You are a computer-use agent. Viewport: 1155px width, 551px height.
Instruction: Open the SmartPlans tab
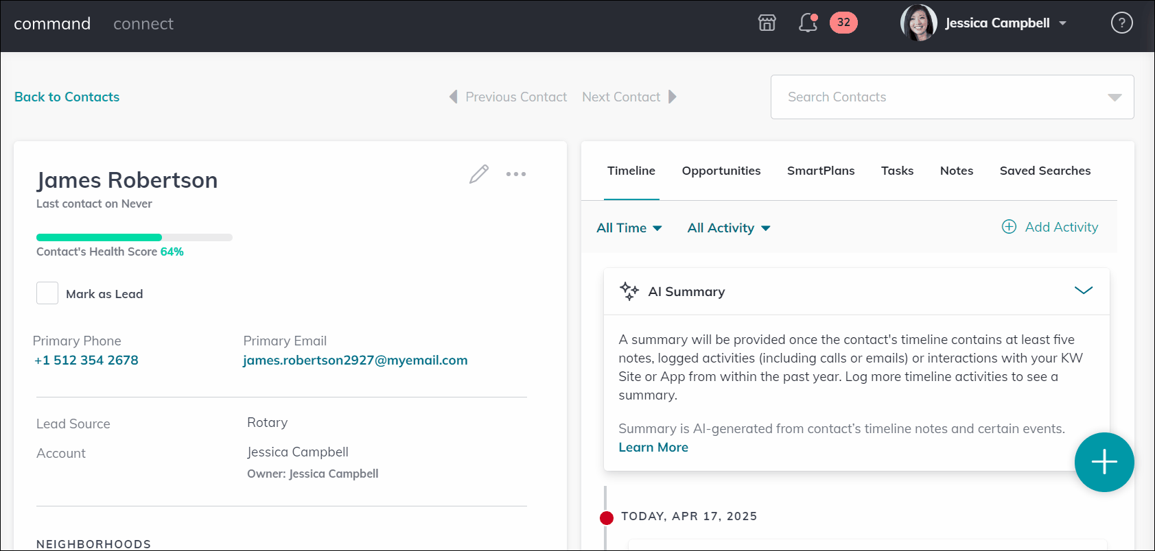tap(820, 171)
